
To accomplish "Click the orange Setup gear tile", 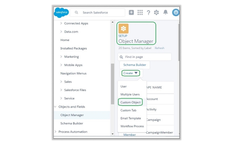I will click(x=123, y=28).
